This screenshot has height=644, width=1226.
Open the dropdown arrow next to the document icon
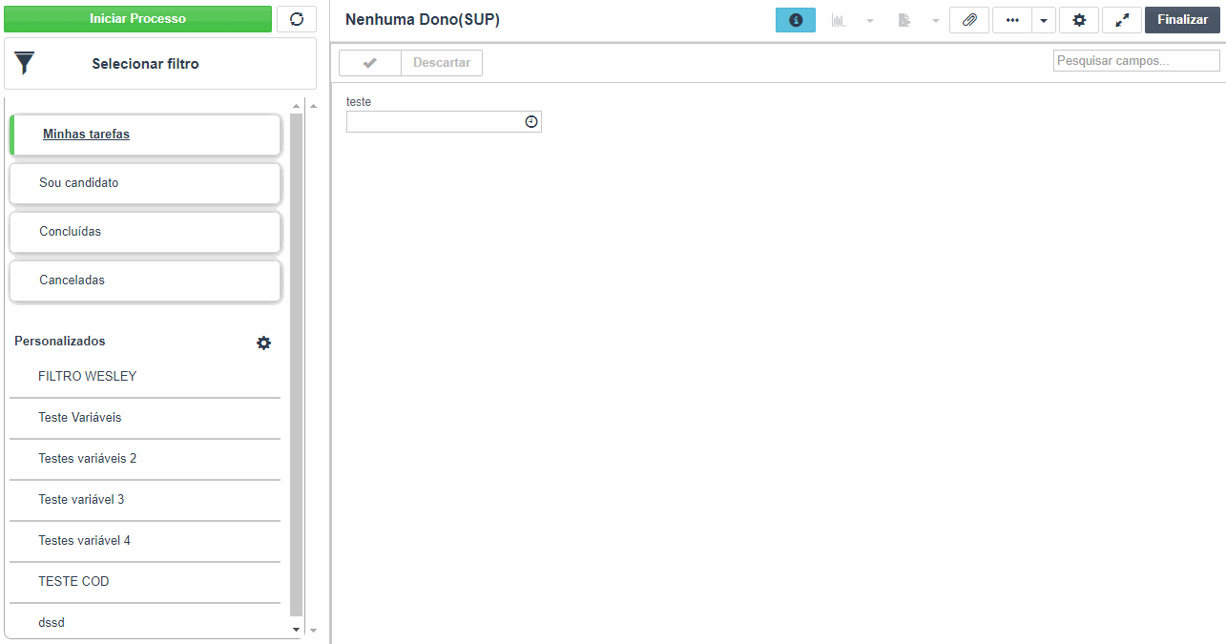[x=935, y=20]
